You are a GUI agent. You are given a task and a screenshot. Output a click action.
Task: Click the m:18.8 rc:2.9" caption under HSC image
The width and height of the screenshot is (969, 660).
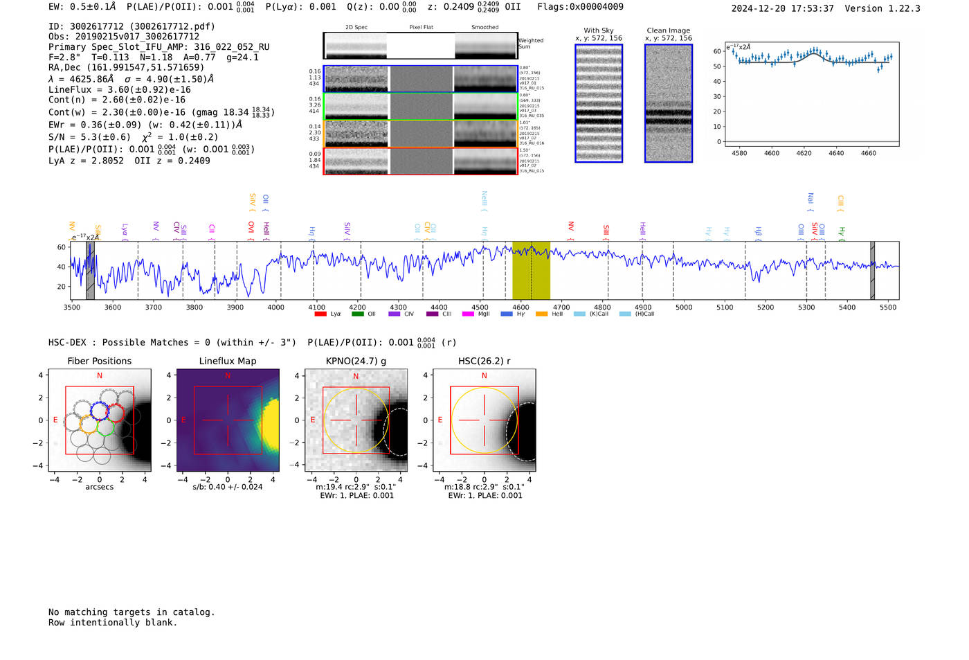point(484,487)
